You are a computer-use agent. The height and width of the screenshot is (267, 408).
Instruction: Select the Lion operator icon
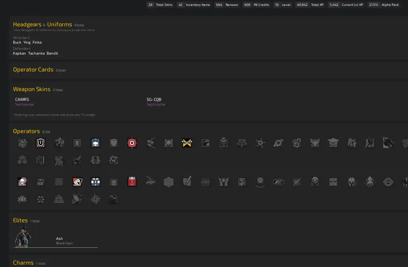[352, 143]
